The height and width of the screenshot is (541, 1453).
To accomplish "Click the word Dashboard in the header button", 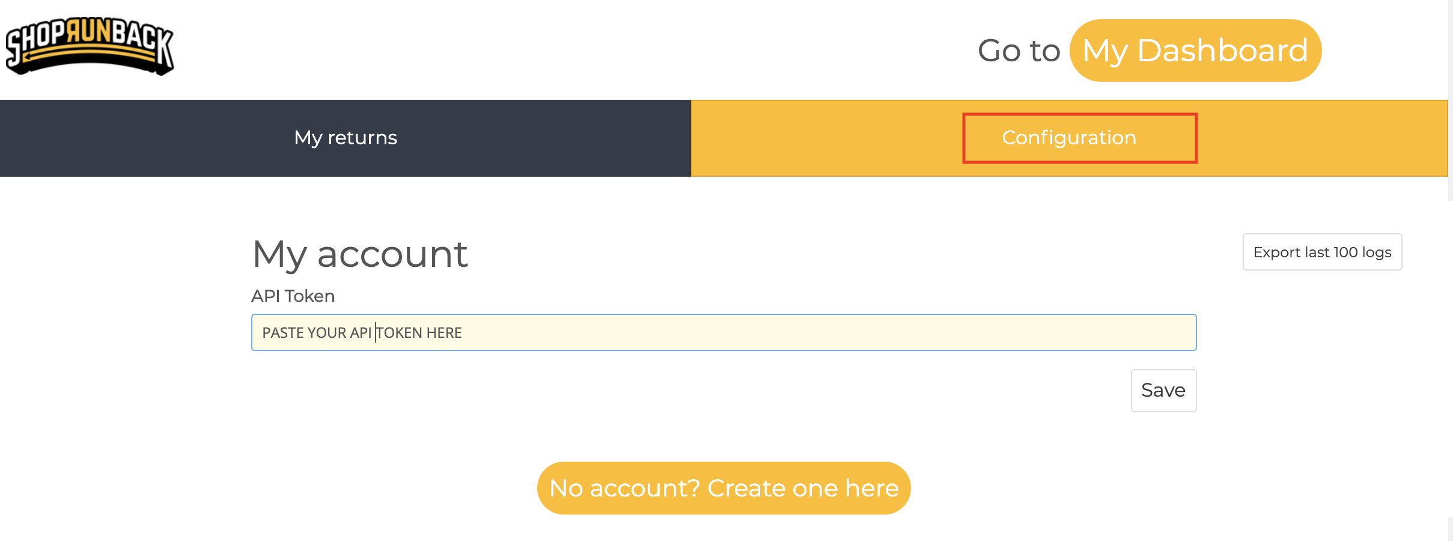I will (x=1222, y=50).
